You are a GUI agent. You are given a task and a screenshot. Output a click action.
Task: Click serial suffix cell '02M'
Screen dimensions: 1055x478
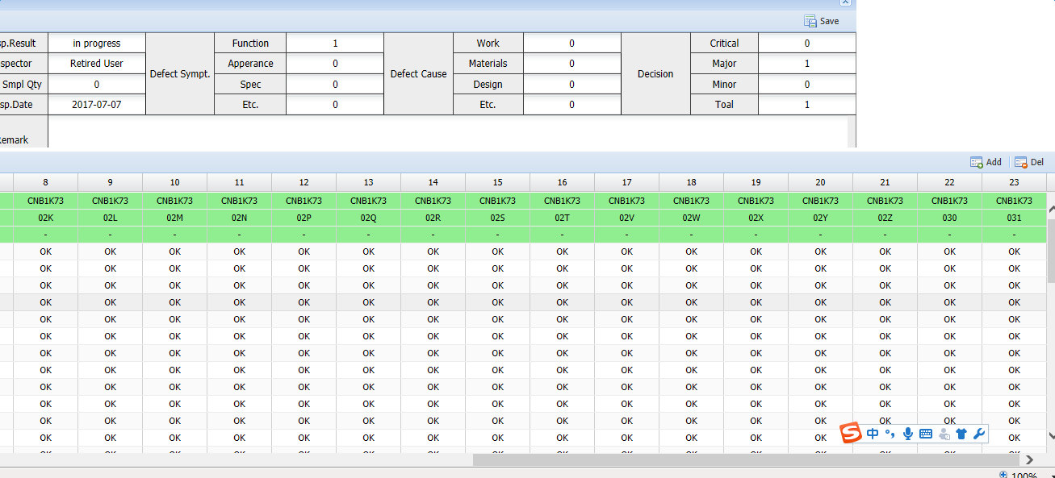click(174, 218)
